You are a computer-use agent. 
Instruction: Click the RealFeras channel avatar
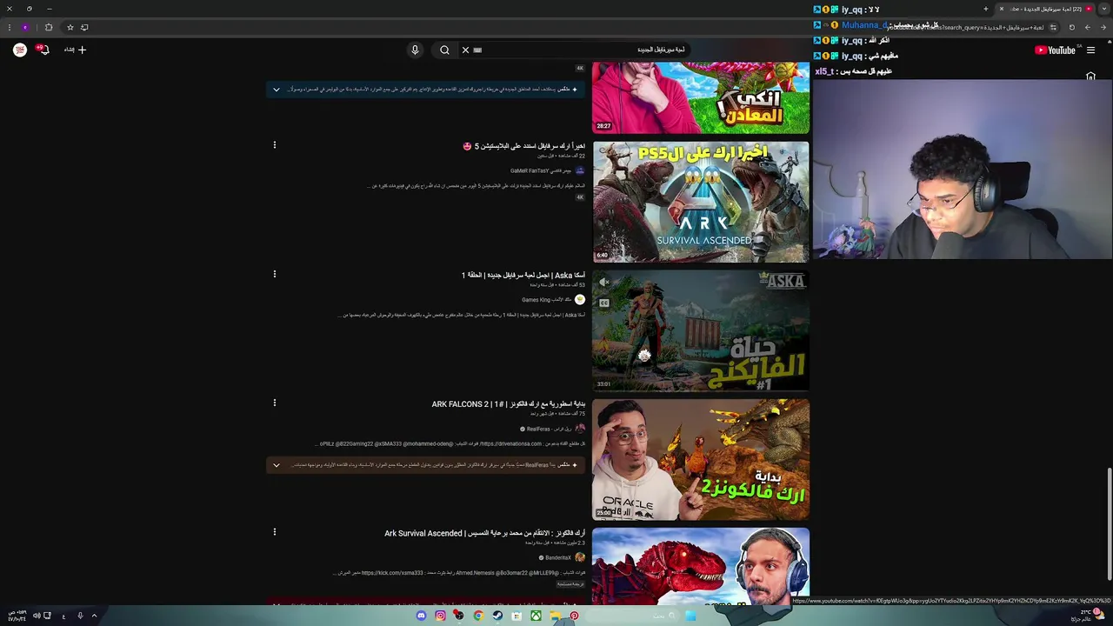(580, 429)
